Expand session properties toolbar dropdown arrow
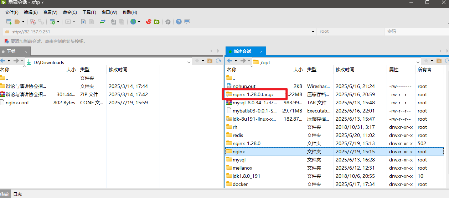449x198 pixels. click(x=59, y=22)
